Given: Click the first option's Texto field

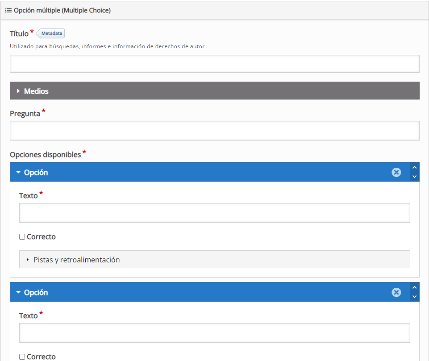Looking at the screenshot, I should (214, 213).
